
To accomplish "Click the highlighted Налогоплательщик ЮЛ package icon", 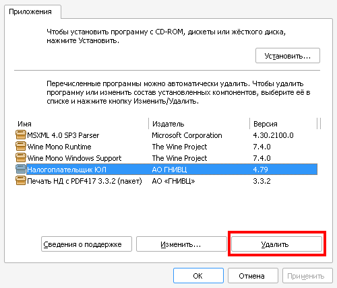I will coord(21,170).
